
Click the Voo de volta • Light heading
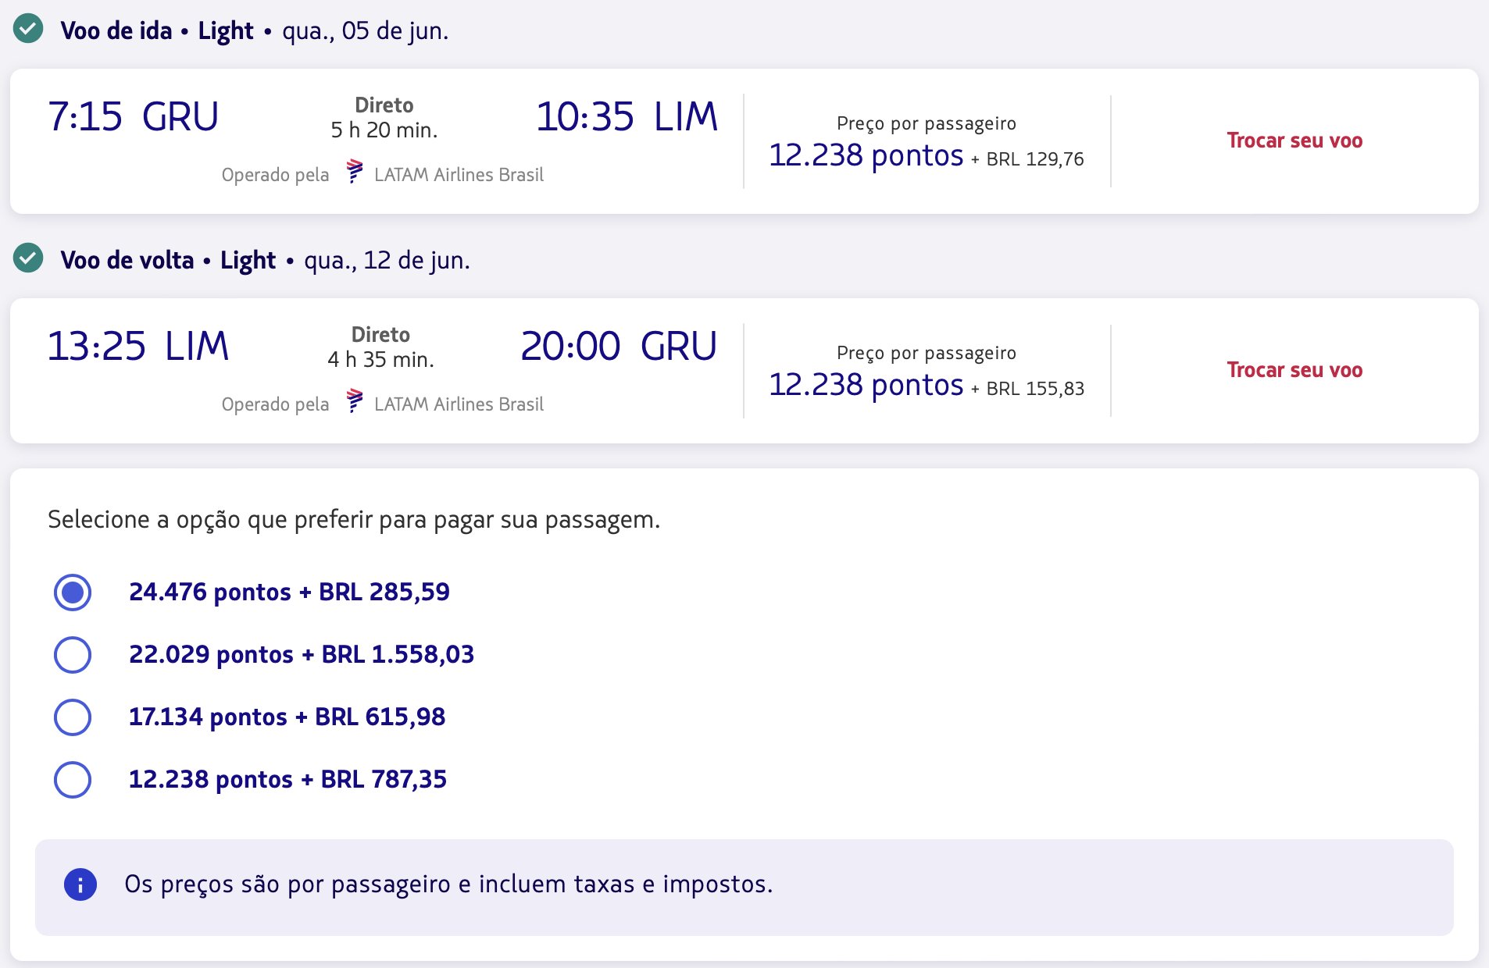click(x=168, y=260)
